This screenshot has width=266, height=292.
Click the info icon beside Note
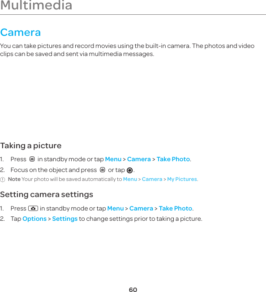[3, 180]
